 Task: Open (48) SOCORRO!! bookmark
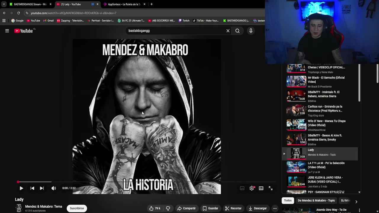point(161,21)
